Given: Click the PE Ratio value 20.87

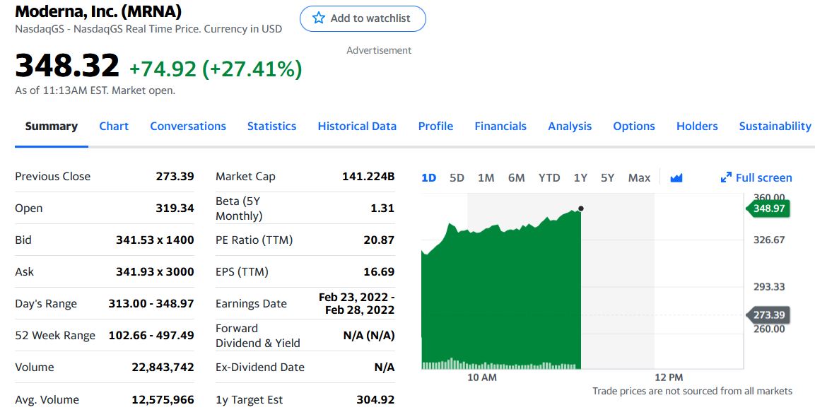Looking at the screenshot, I should pyautogui.click(x=379, y=240).
